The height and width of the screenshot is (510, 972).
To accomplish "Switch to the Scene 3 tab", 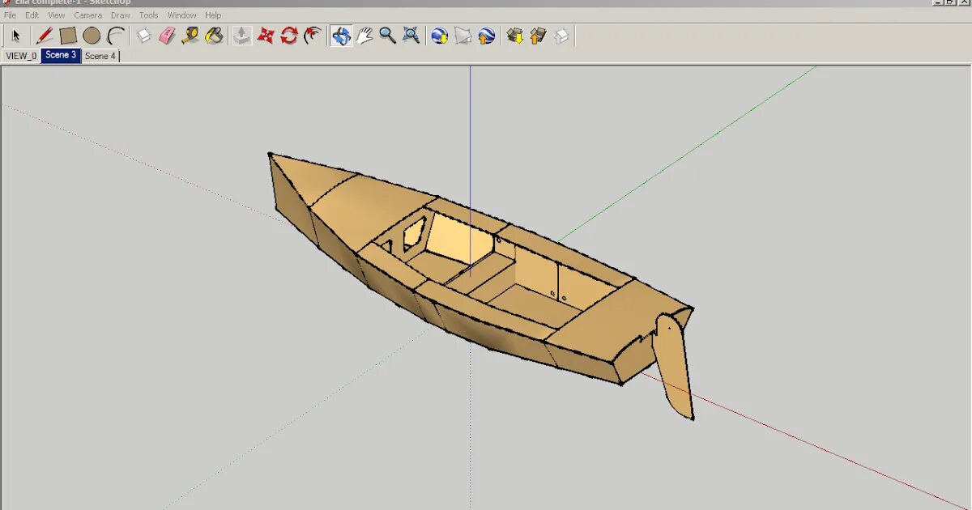I will 61,55.
